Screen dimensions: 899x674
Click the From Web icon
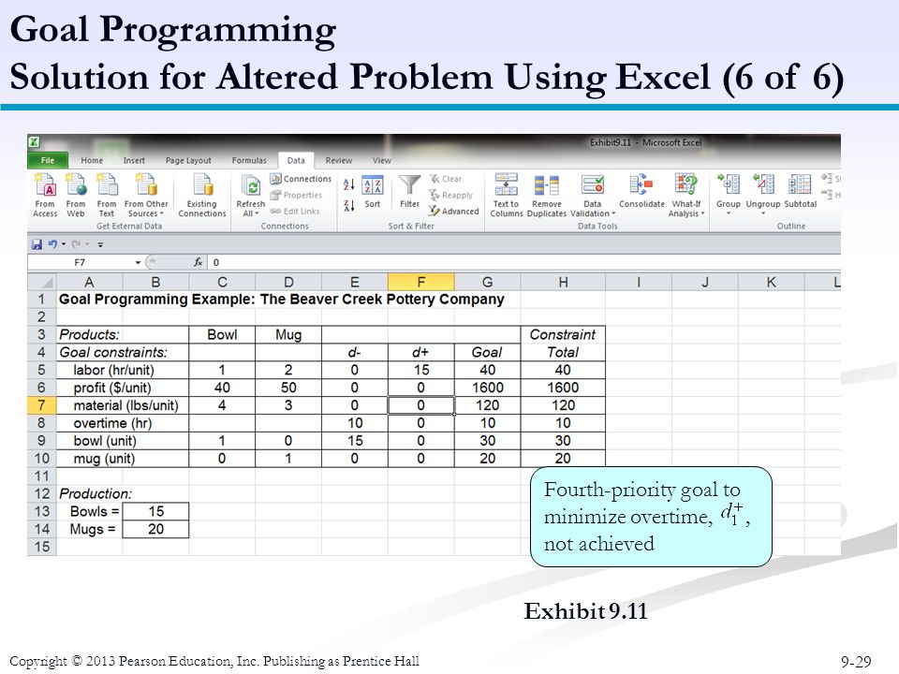(75, 196)
